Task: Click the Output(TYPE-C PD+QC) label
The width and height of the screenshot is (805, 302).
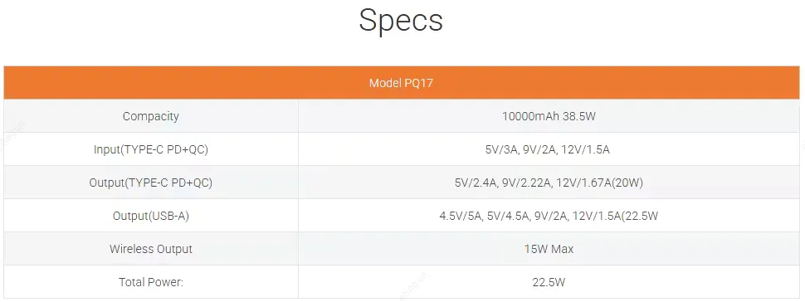Action: [x=151, y=183]
